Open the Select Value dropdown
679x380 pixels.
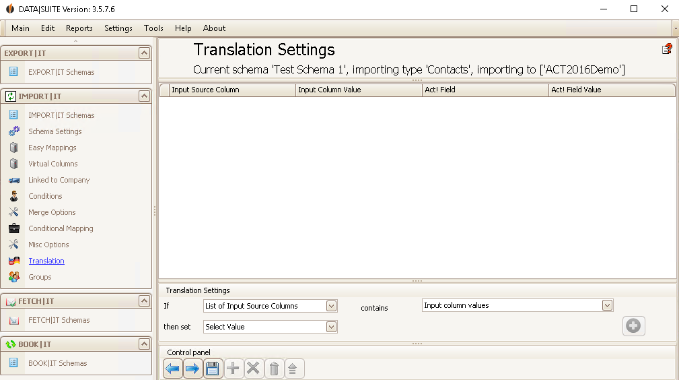click(x=331, y=327)
